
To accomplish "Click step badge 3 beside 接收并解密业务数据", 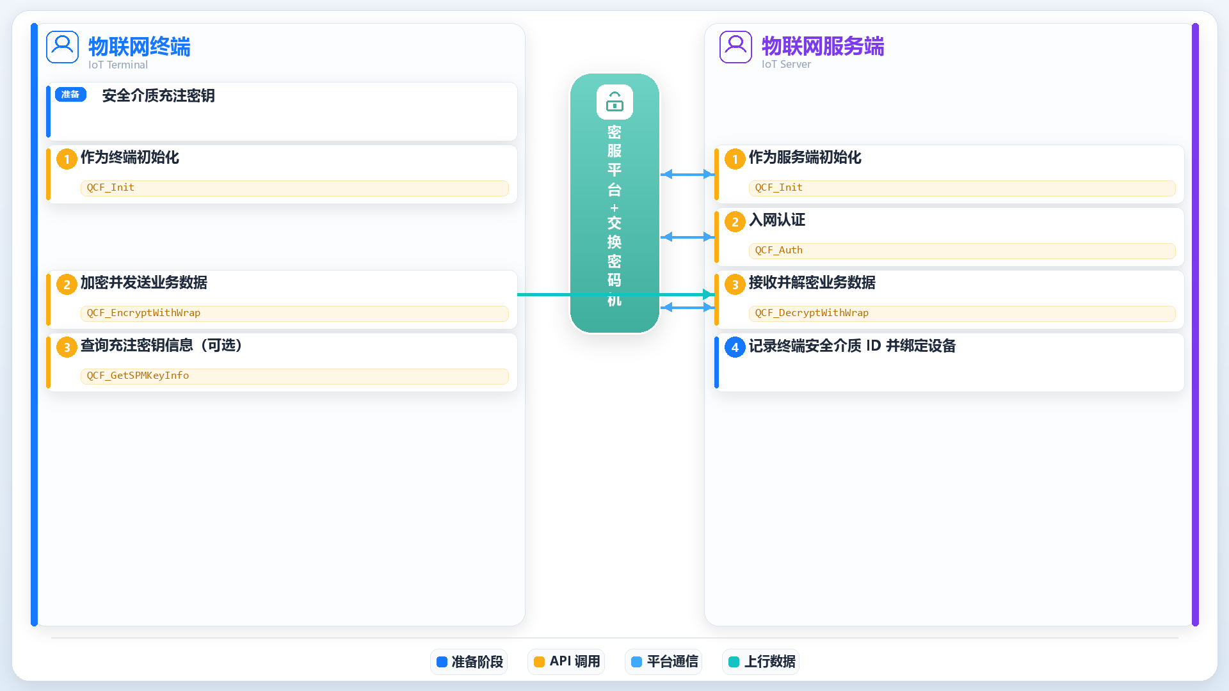I will [735, 284].
